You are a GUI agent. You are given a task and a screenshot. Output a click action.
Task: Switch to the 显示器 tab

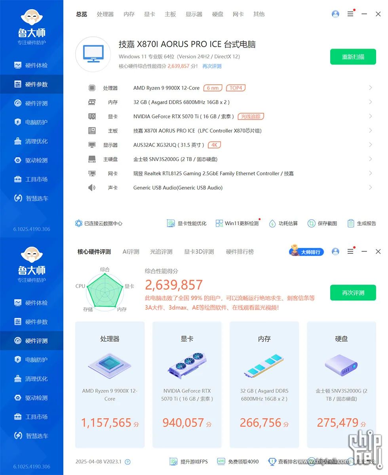click(x=194, y=14)
